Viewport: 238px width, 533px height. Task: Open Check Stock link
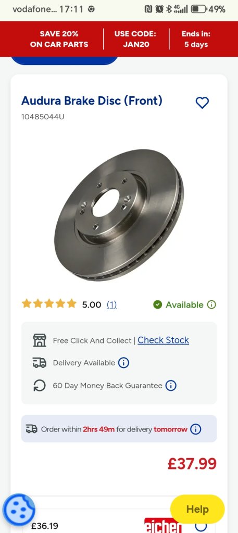pos(163,340)
